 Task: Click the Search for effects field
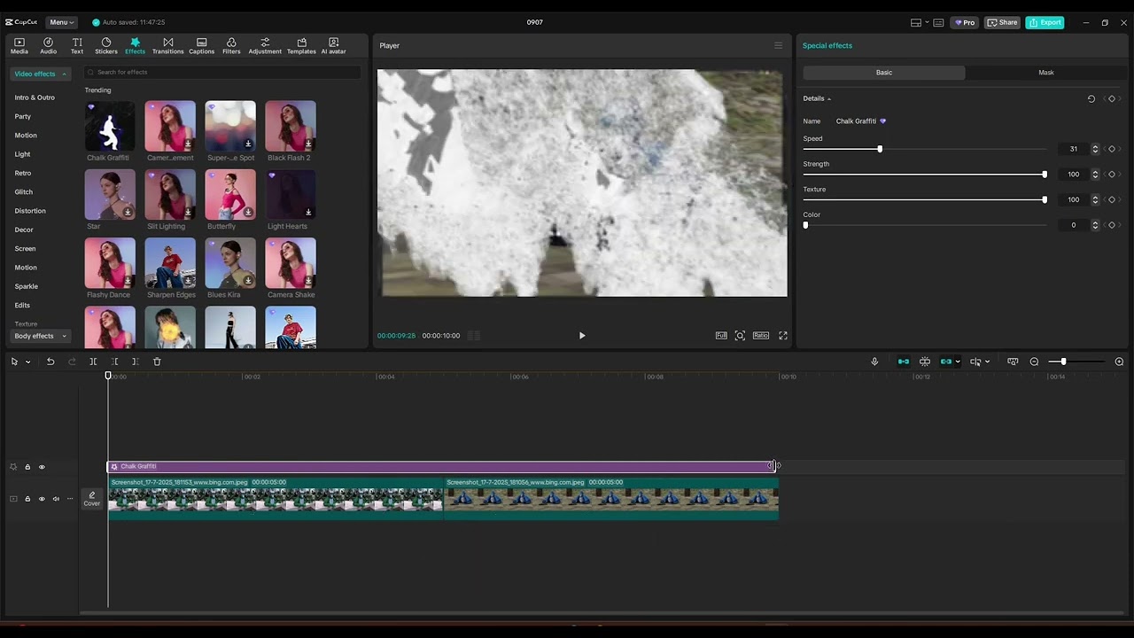(222, 72)
